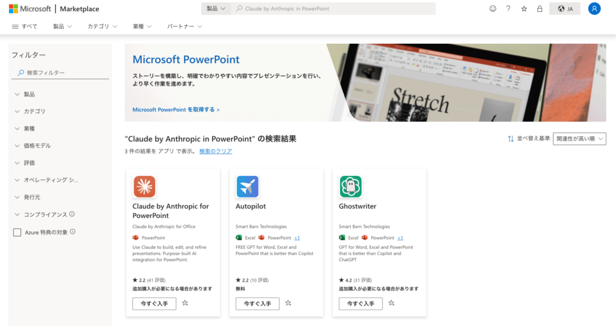
Task: Click the lock icon in header
Action: 540,9
